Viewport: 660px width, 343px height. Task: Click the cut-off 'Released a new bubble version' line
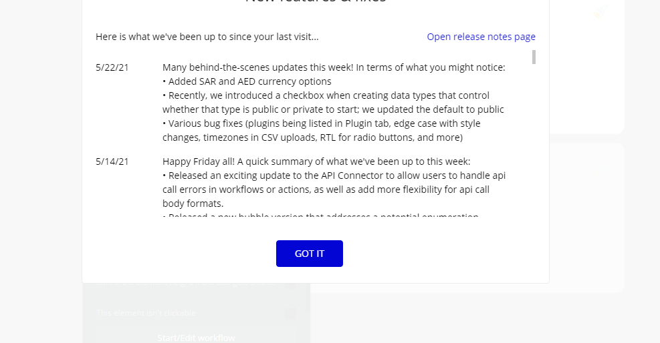pyautogui.click(x=321, y=216)
